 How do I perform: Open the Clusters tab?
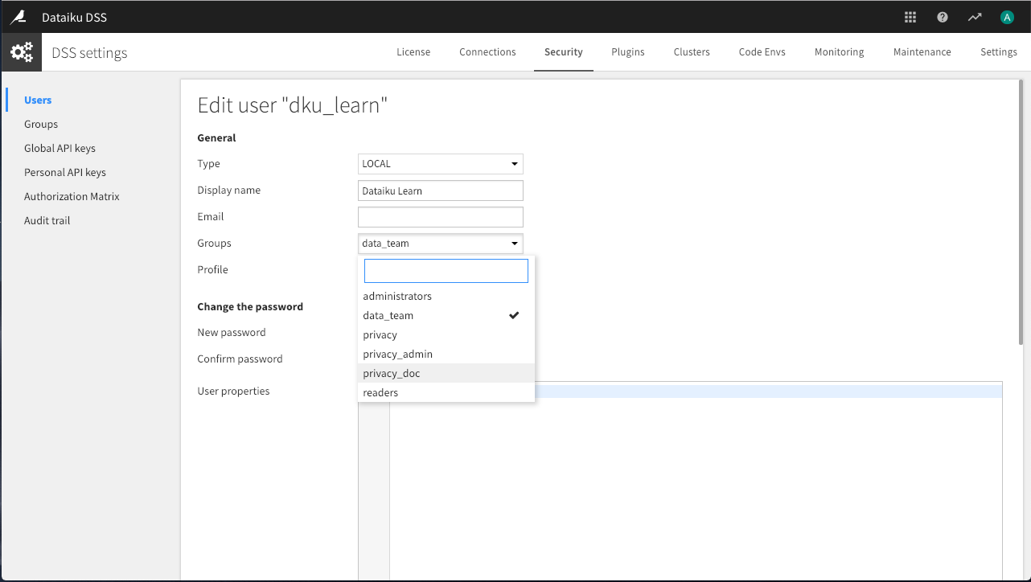tap(692, 52)
